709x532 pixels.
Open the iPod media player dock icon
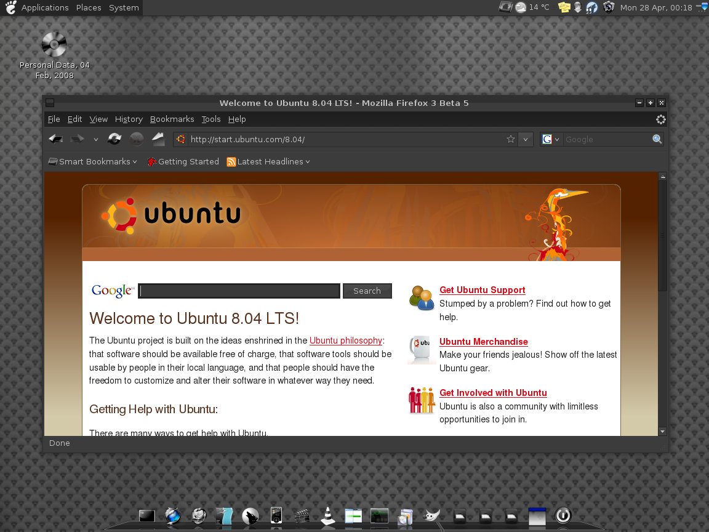tap(276, 515)
